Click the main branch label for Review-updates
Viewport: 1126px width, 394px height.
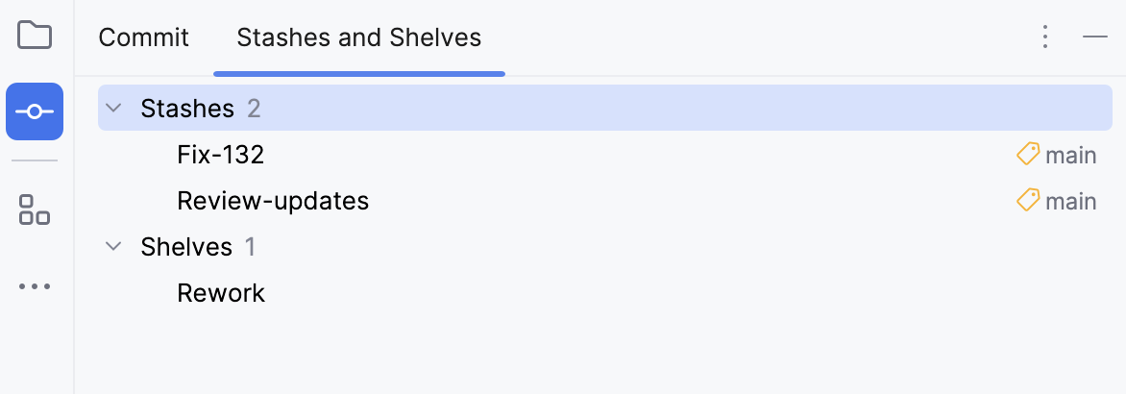pyautogui.click(x=1070, y=201)
